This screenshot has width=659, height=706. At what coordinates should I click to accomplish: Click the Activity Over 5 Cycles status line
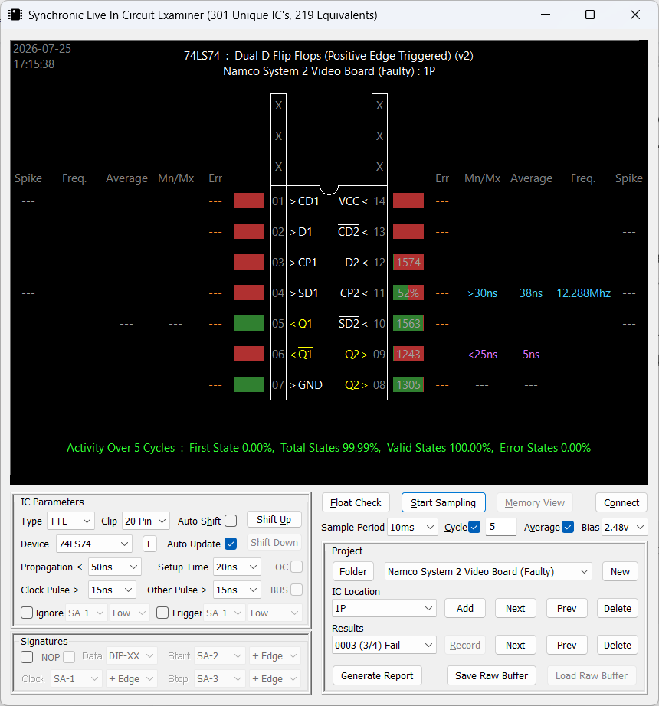tap(329, 448)
